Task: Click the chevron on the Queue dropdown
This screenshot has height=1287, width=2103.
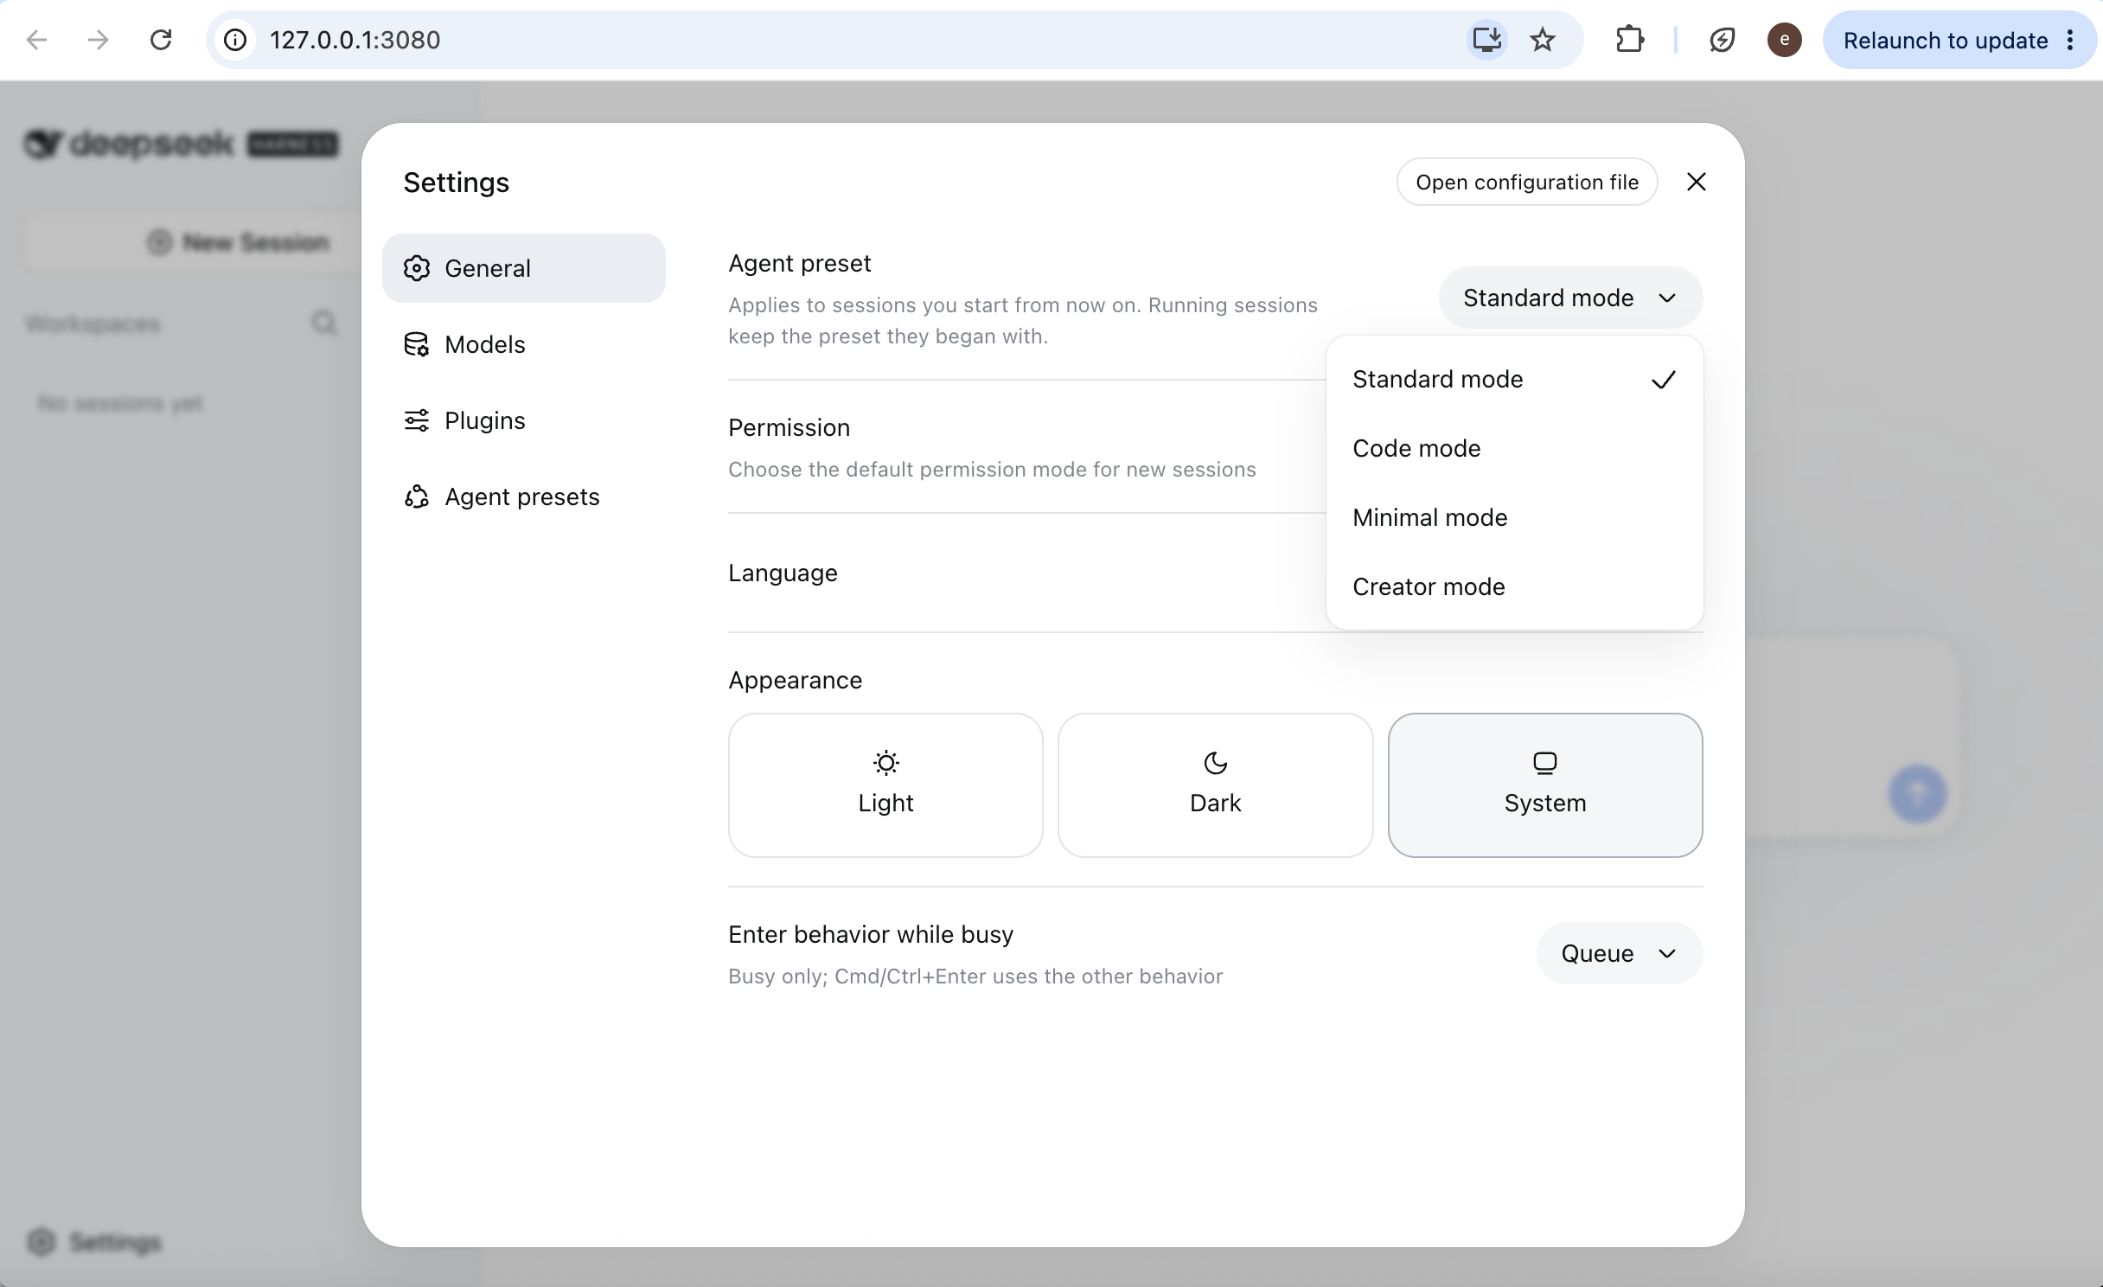Action: (x=1667, y=954)
